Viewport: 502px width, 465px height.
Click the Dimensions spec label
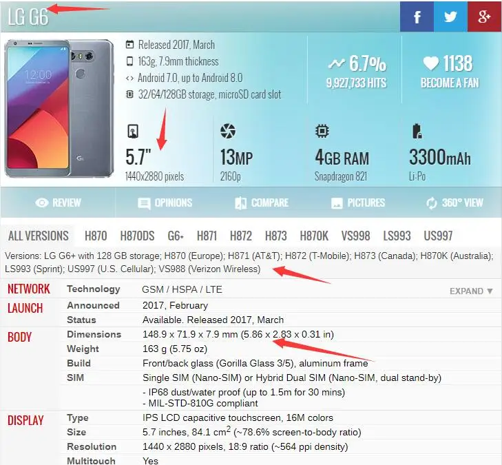pyautogui.click(x=94, y=334)
